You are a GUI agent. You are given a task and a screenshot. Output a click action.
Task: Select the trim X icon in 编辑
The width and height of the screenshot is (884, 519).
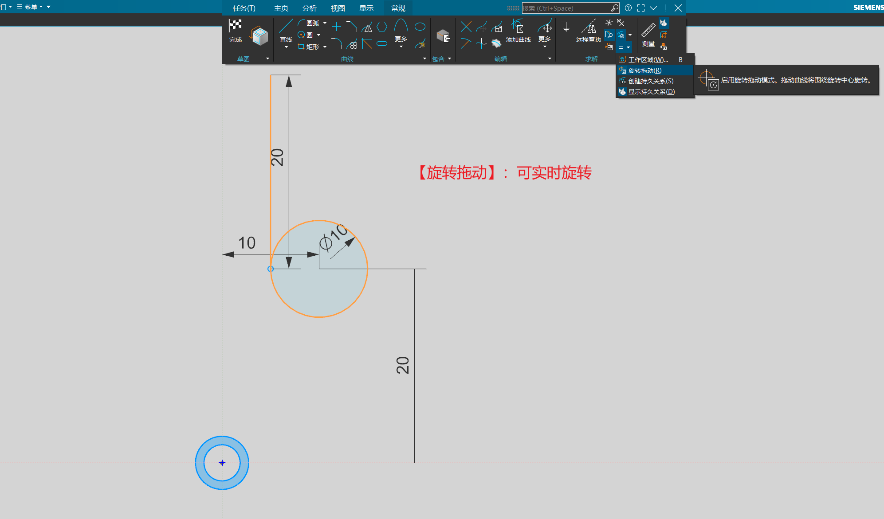(x=466, y=27)
